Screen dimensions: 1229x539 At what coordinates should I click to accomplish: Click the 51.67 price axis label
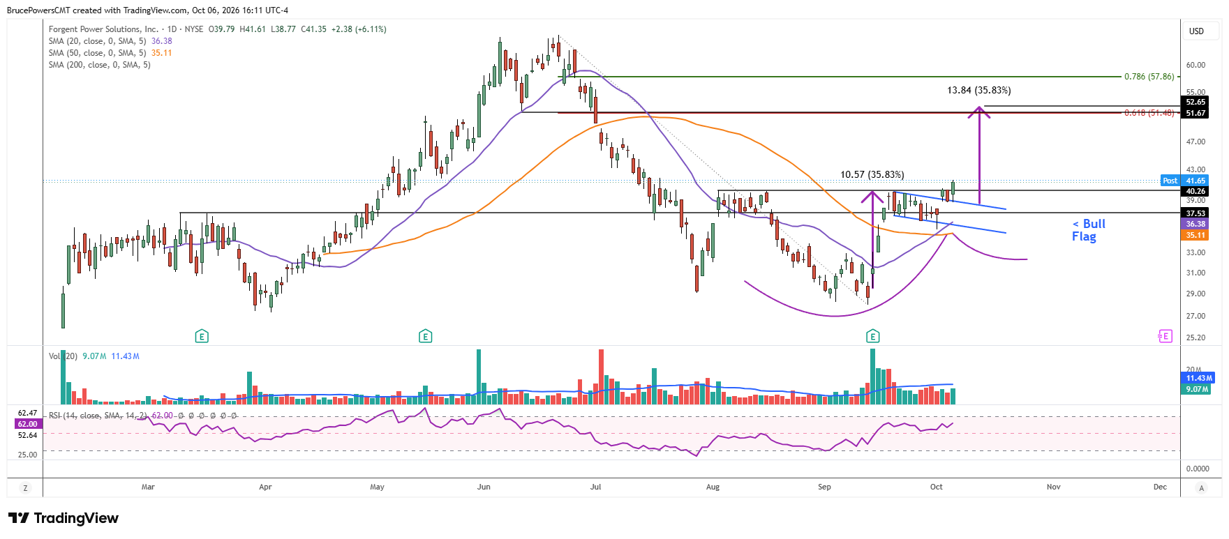1196,113
